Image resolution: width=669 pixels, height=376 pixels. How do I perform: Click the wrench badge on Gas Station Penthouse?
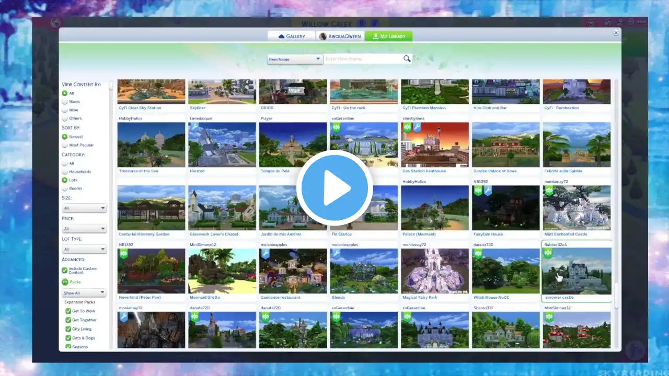point(417,127)
